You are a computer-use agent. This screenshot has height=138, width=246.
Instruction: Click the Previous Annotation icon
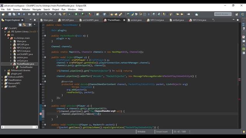[x=171, y=14]
